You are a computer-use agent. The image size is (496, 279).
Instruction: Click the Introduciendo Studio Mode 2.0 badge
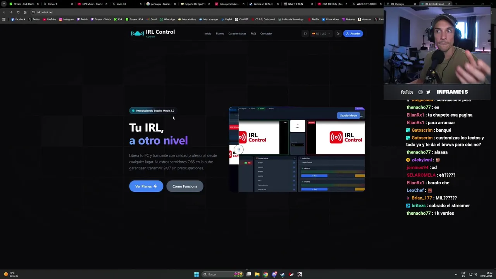[153, 111]
